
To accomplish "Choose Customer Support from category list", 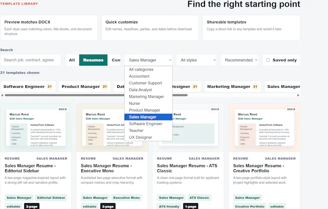I will point(148,83).
